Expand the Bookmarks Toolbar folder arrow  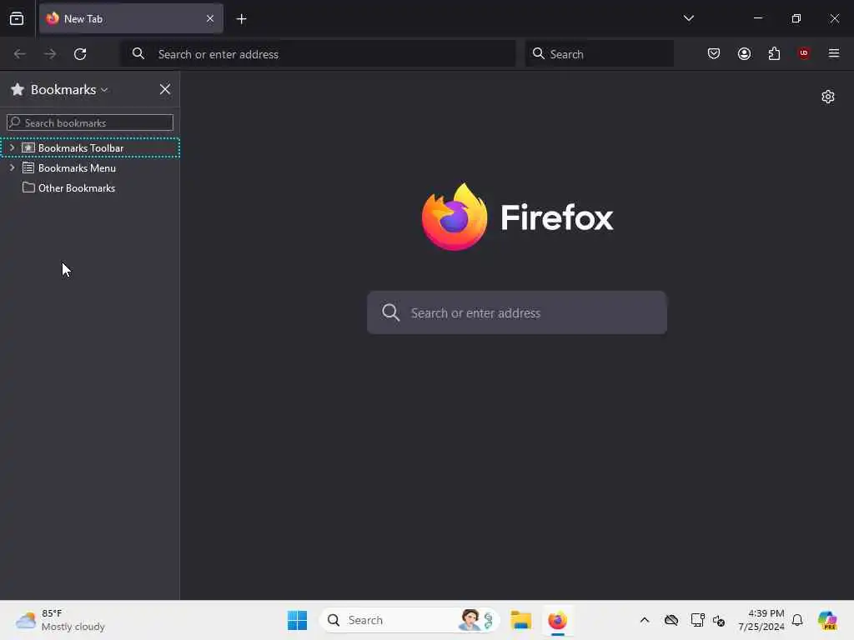(12, 147)
